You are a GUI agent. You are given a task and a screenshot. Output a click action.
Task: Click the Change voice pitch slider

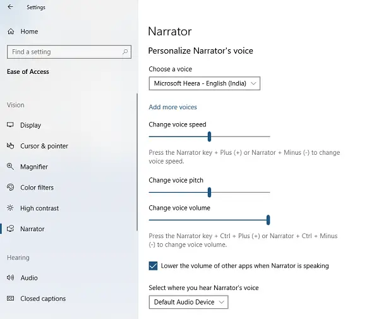tap(209, 192)
